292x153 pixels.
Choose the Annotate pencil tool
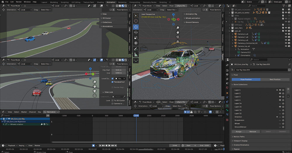136,49
